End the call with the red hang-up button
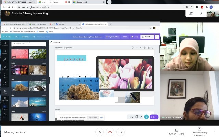219x137 pixels. click(110, 132)
